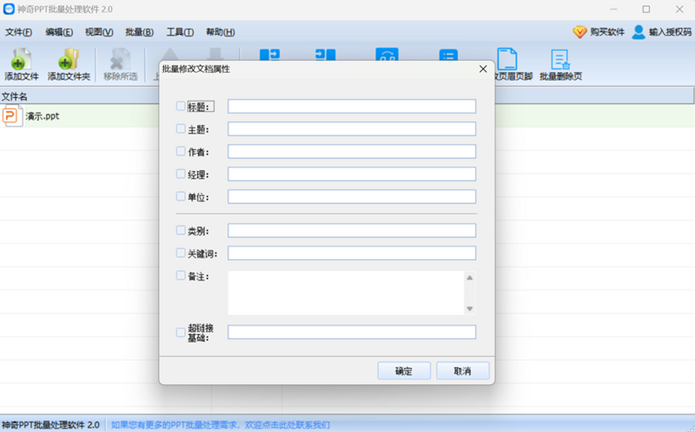Select the 演示.ppt file icon

coord(12,116)
